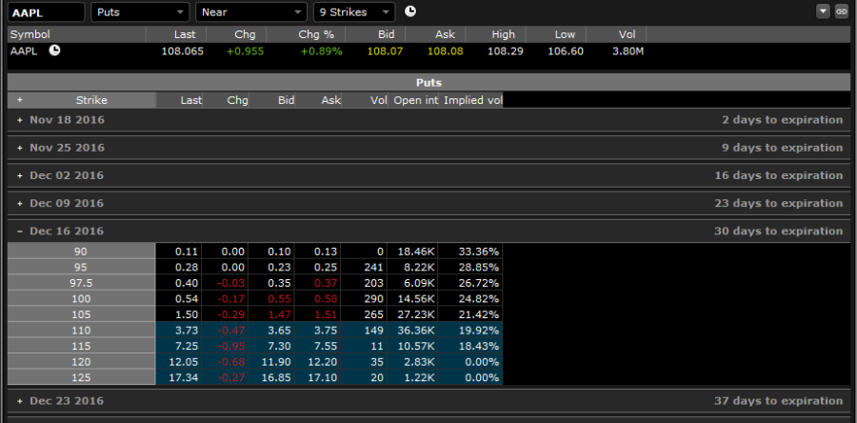Click the AAPL symbol input field
Image resolution: width=857 pixels, height=423 pixels.
pyautogui.click(x=45, y=12)
